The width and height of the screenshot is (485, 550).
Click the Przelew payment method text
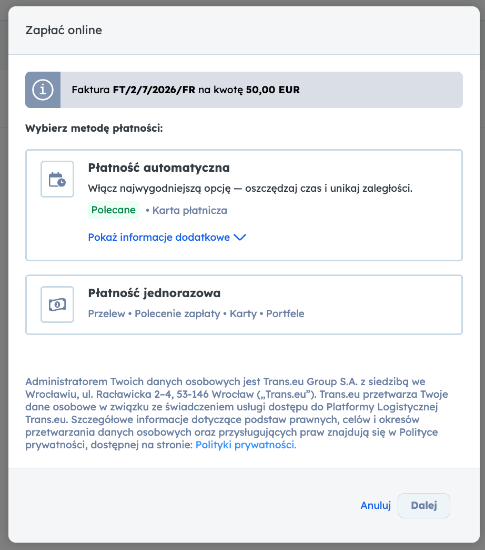point(106,313)
